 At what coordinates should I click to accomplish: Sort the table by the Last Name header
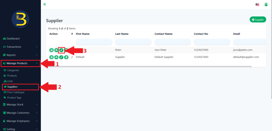pyautogui.click(x=122, y=34)
